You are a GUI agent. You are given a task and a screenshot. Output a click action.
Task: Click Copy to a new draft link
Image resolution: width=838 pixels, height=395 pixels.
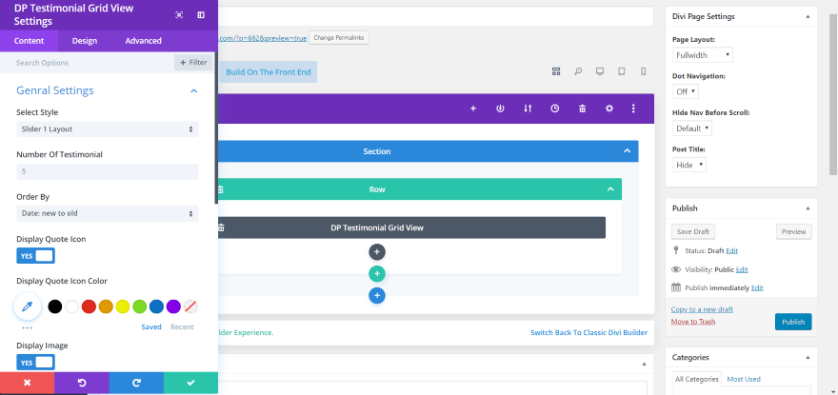point(702,309)
